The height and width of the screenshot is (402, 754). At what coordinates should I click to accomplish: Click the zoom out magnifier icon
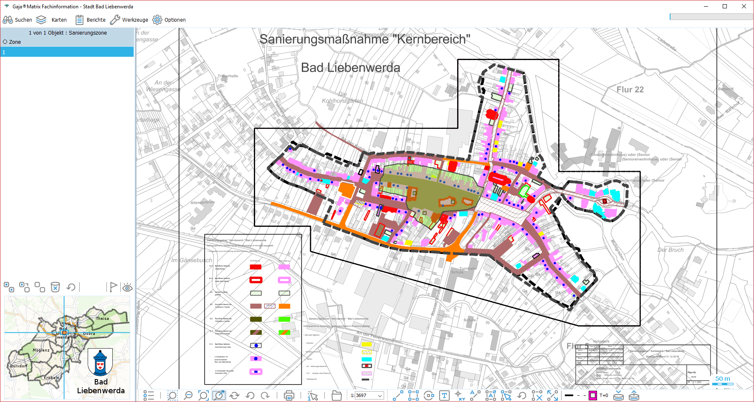pyautogui.click(x=188, y=395)
